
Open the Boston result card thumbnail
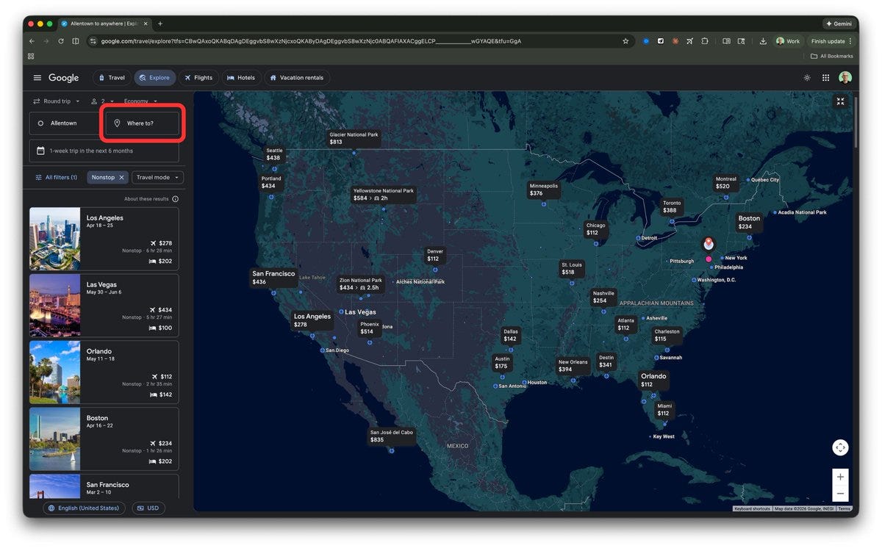(54, 439)
